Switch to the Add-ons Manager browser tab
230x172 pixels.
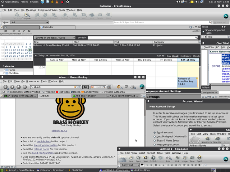[89, 96]
